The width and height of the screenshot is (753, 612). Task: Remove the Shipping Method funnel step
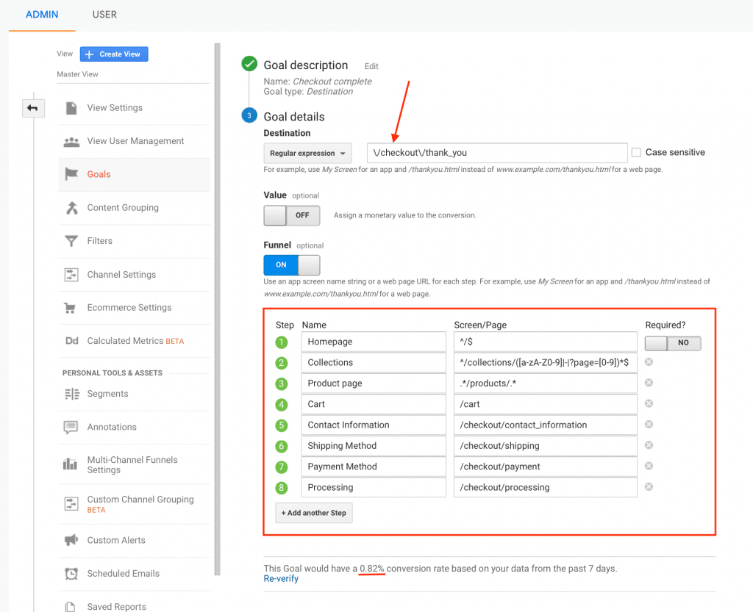(649, 445)
